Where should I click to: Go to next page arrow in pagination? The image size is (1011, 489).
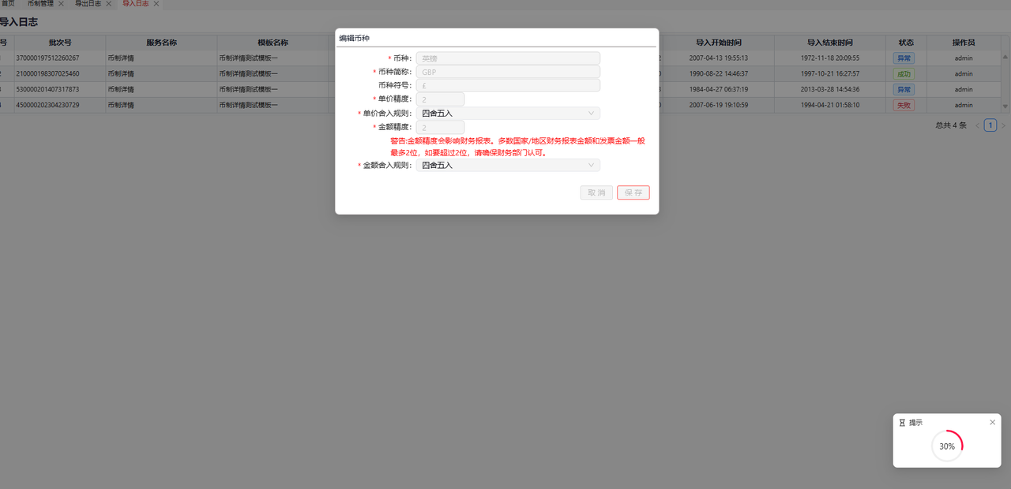[1003, 125]
